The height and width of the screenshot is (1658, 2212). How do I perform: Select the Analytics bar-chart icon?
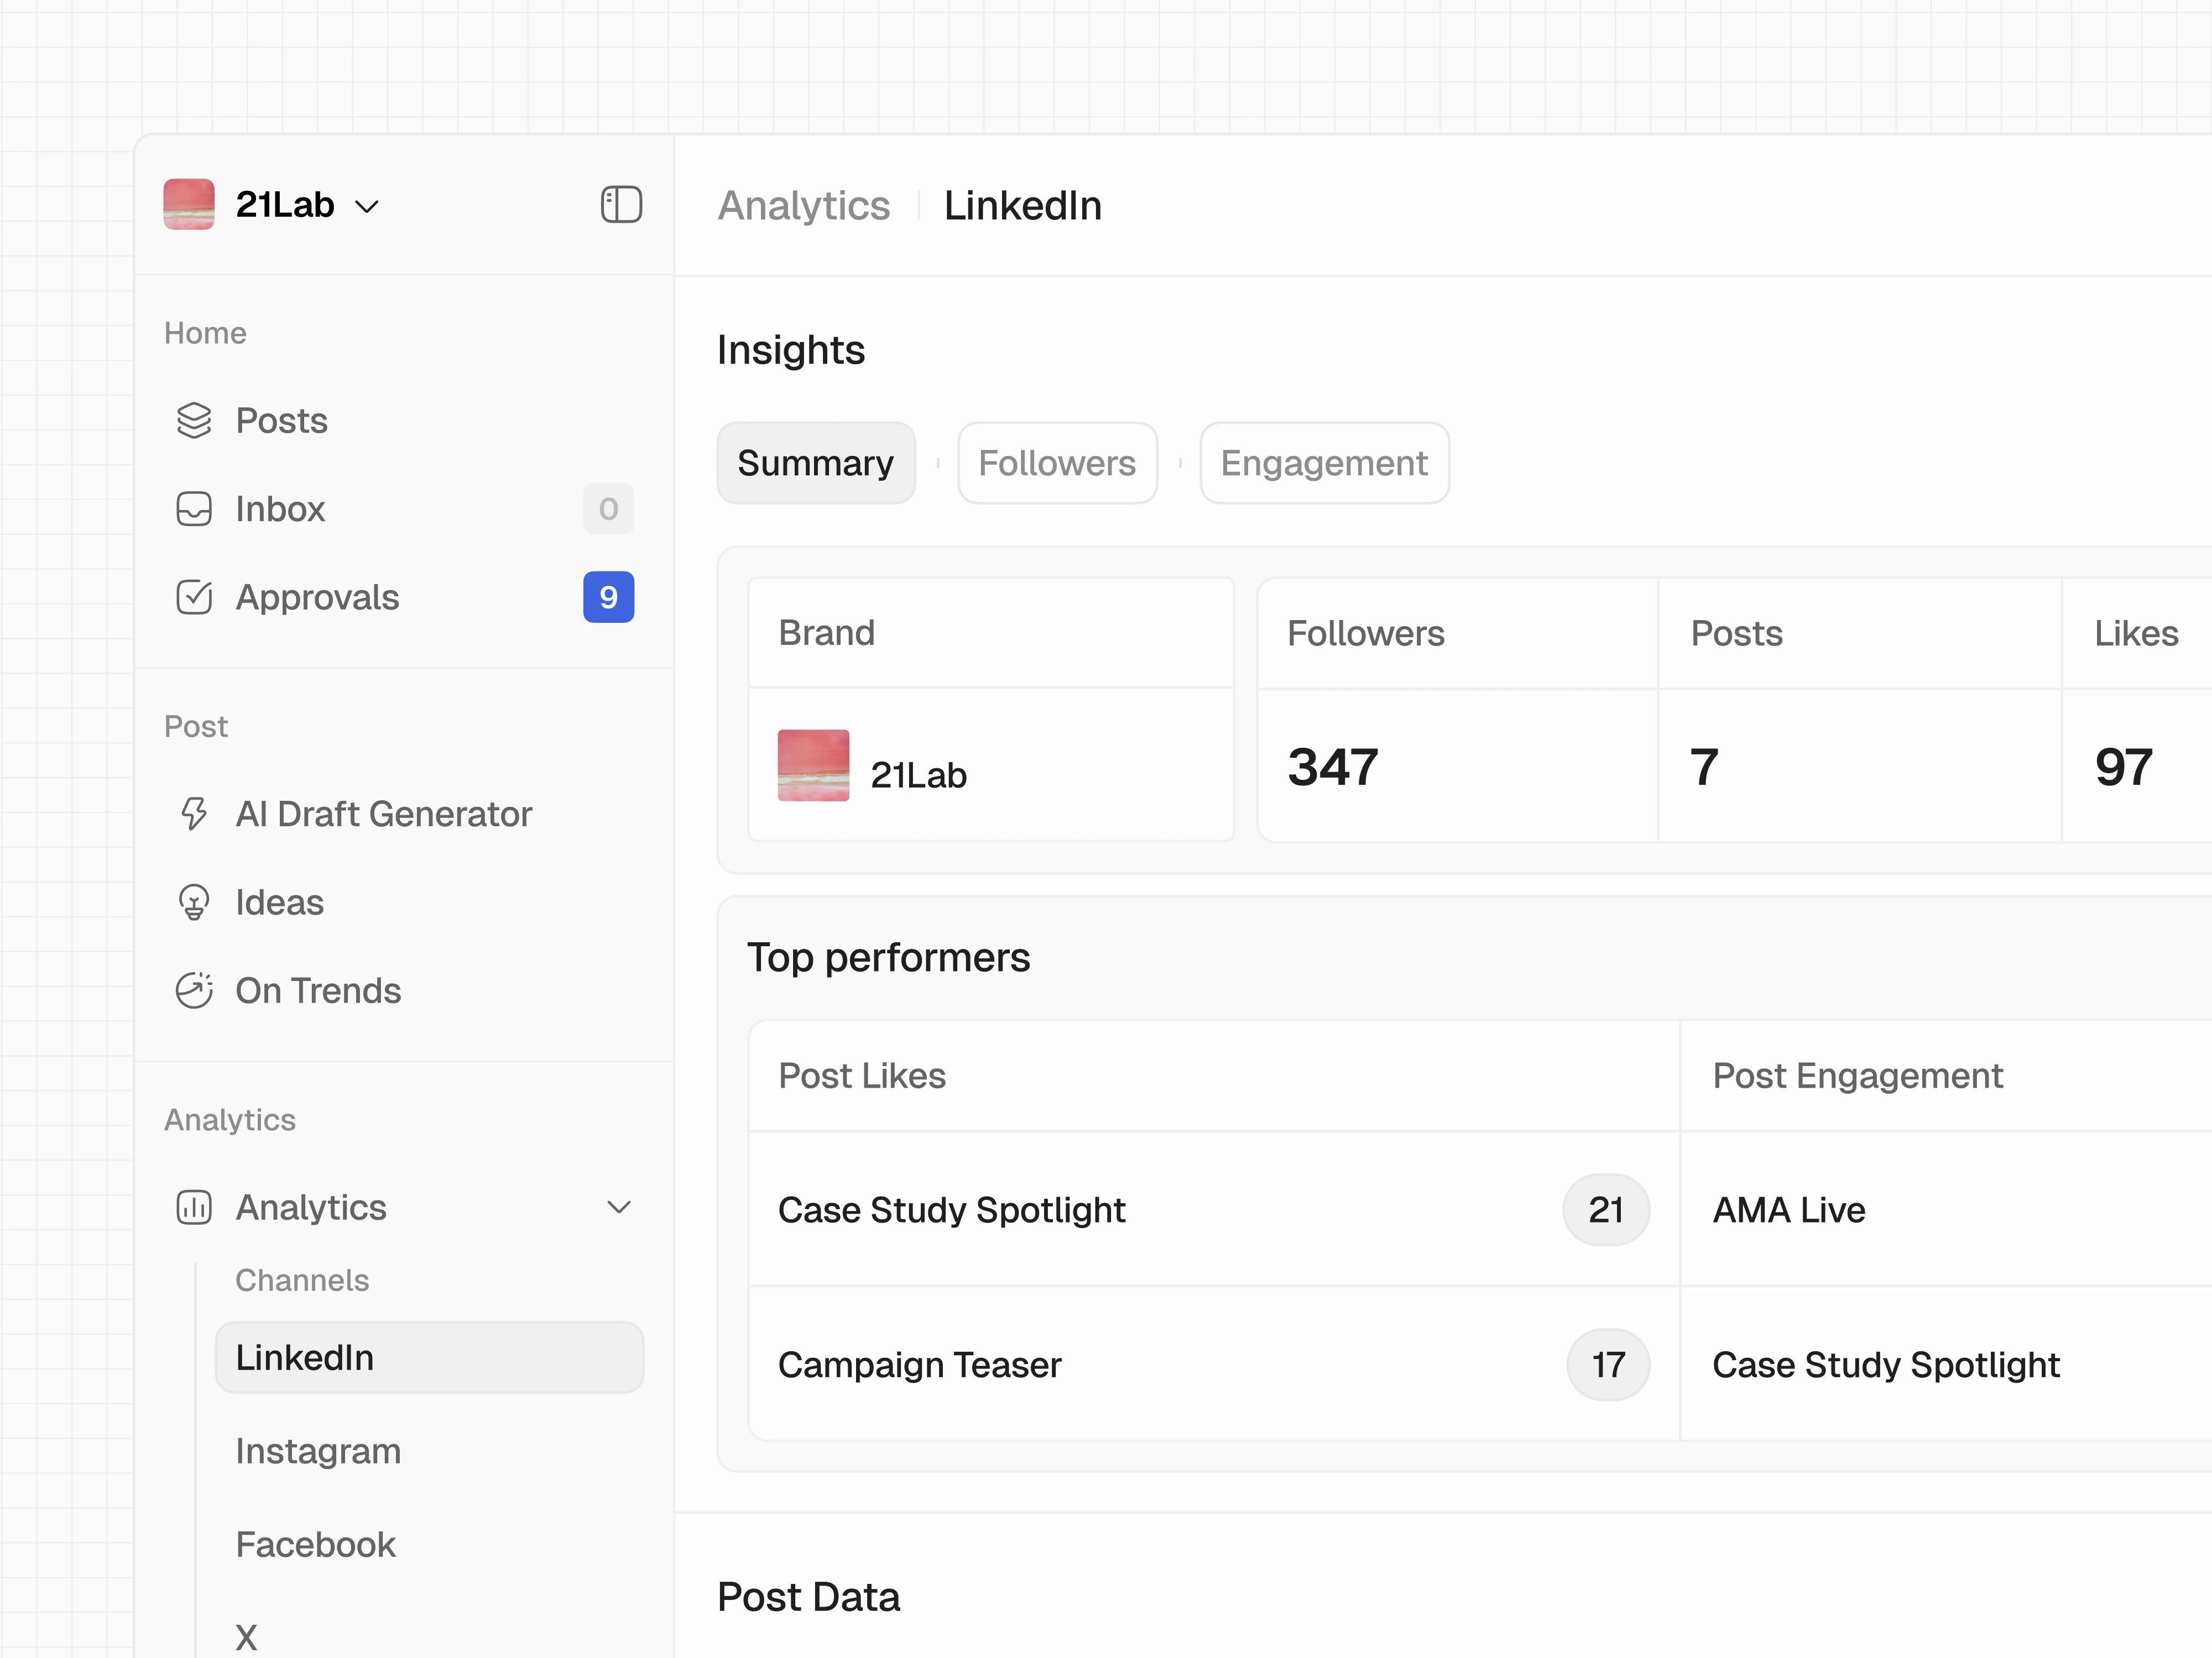(x=195, y=1207)
